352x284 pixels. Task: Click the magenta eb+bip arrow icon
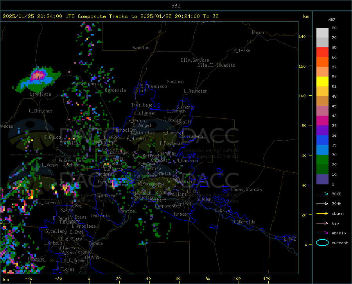322,233
